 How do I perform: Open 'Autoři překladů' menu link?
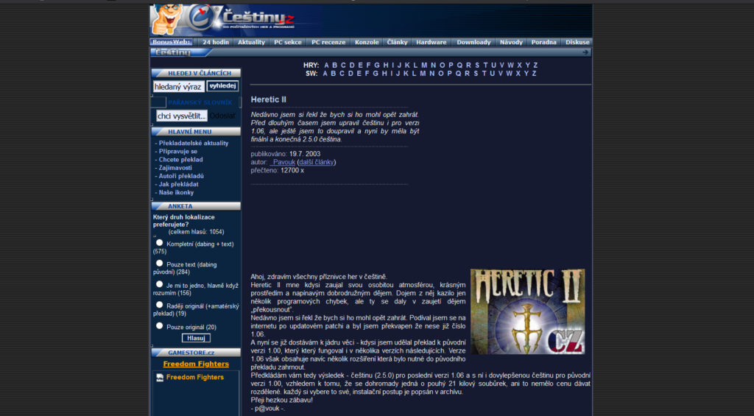click(181, 176)
